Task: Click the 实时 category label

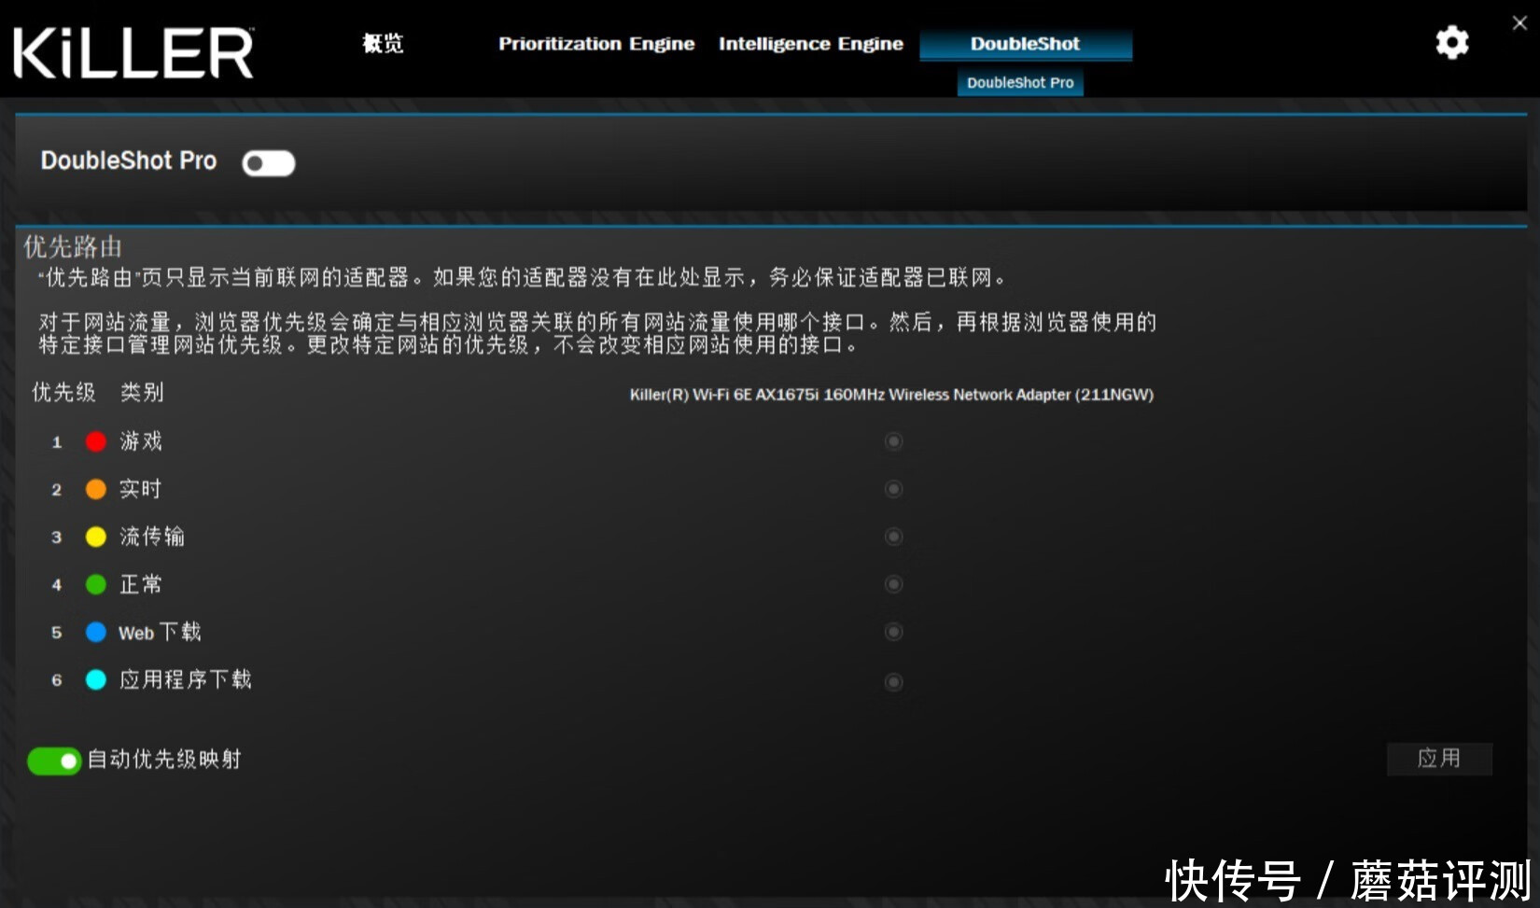Action: point(141,489)
